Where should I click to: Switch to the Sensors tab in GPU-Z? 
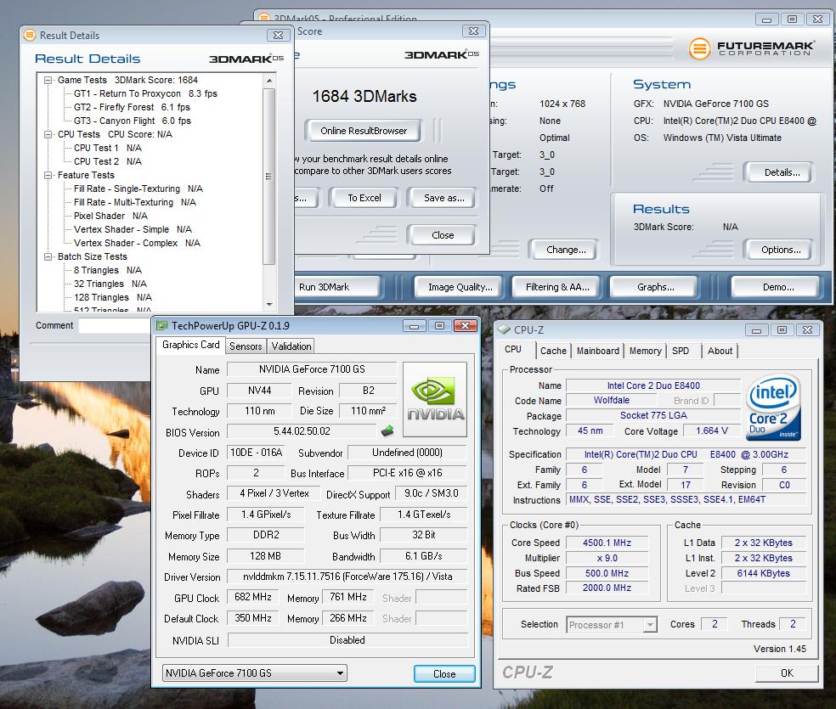[246, 346]
